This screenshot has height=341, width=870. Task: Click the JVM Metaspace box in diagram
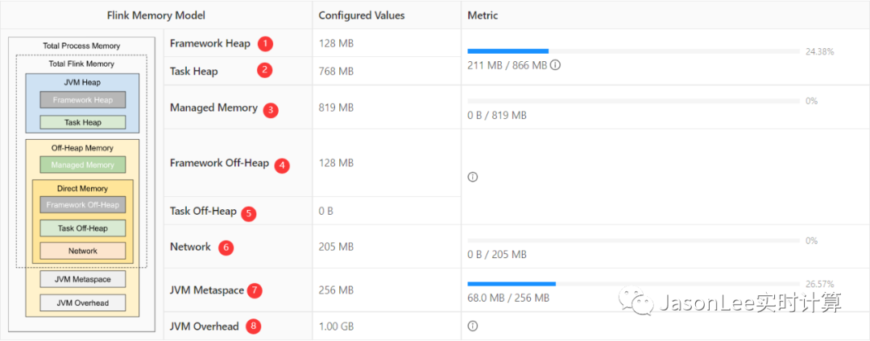pos(83,279)
